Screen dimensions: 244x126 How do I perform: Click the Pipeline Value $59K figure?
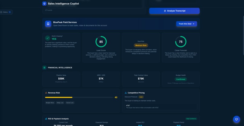click(x=61, y=79)
